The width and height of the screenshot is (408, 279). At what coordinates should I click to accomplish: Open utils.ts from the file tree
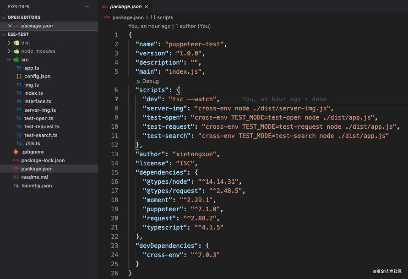pos(32,143)
